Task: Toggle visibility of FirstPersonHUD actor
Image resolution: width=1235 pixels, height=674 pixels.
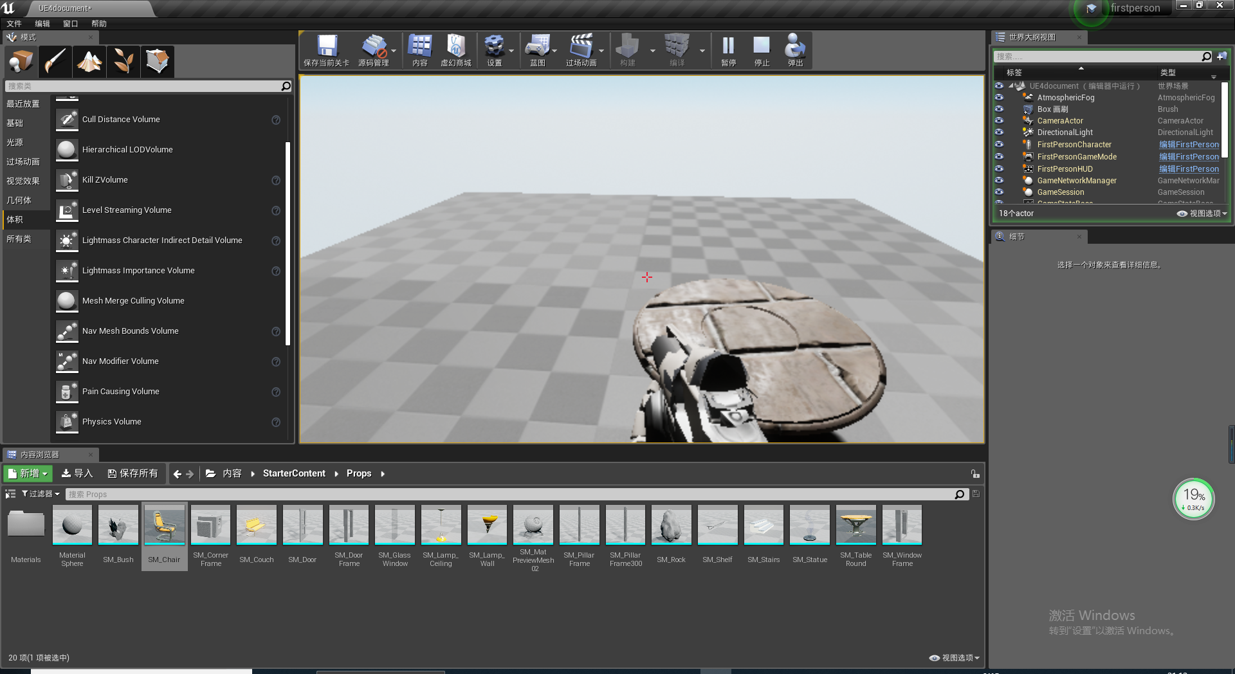Action: point(999,169)
